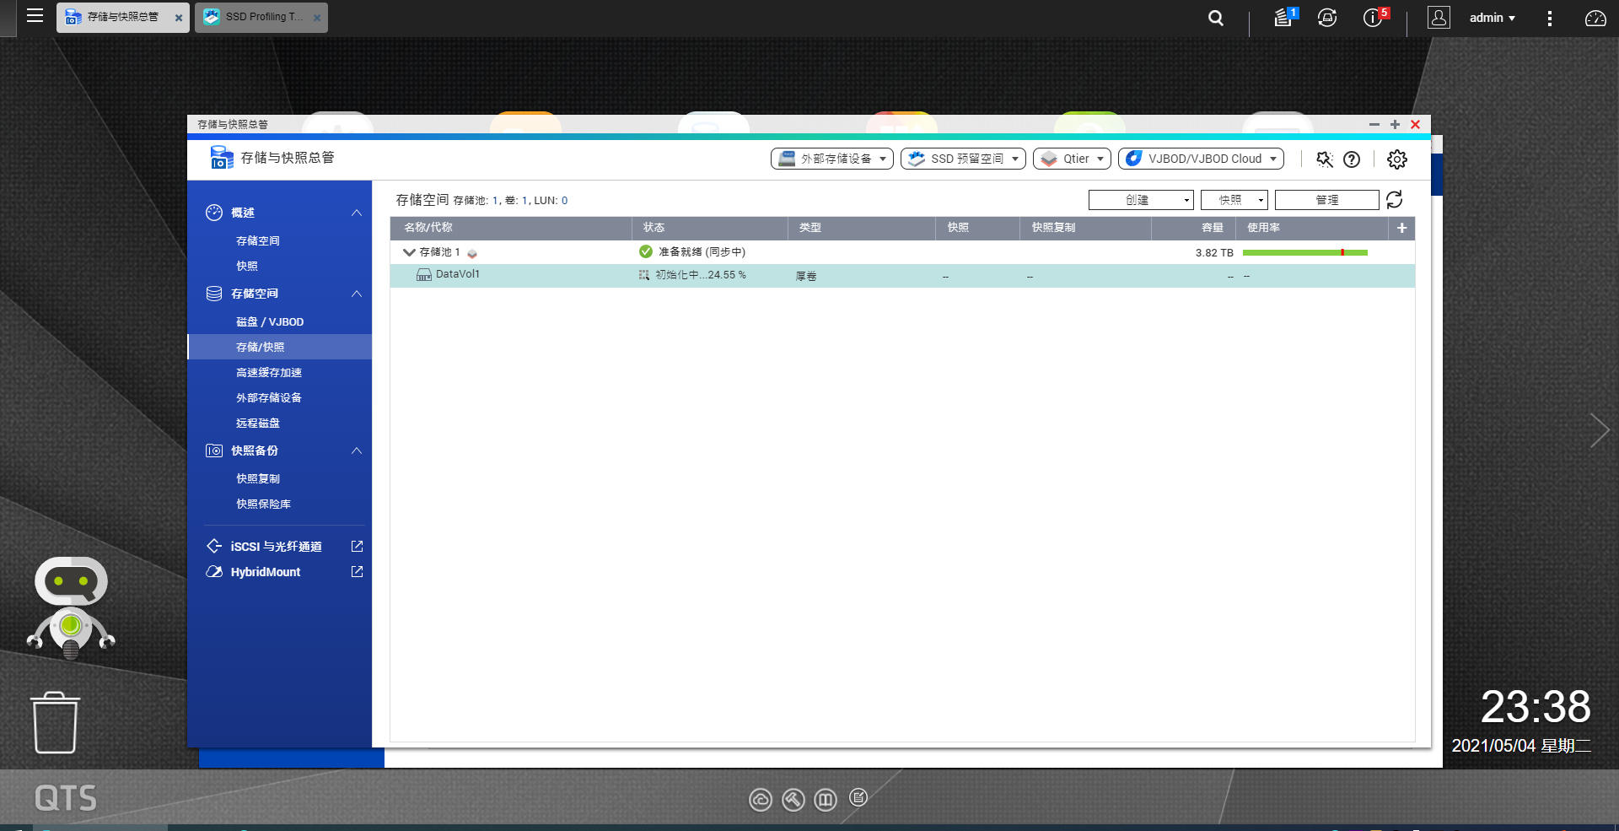Select 存储/快照 sidebar item
Image resolution: width=1619 pixels, height=831 pixels.
[279, 347]
